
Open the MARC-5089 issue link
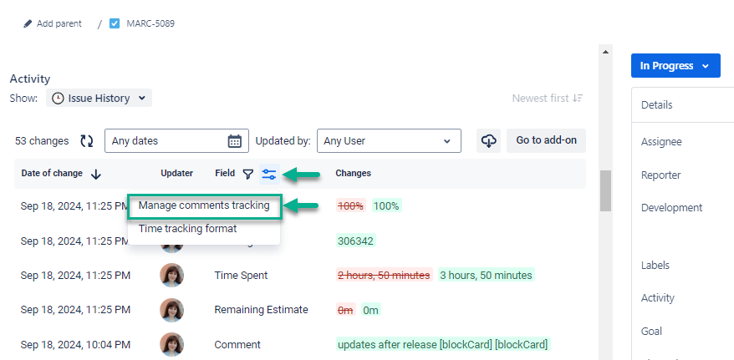point(150,23)
